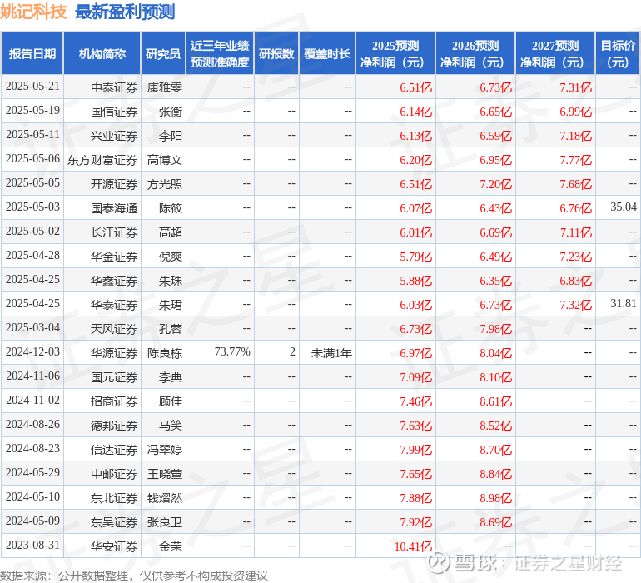Click the 7.77亿 profit value
The image size is (641, 583).
pos(575,160)
